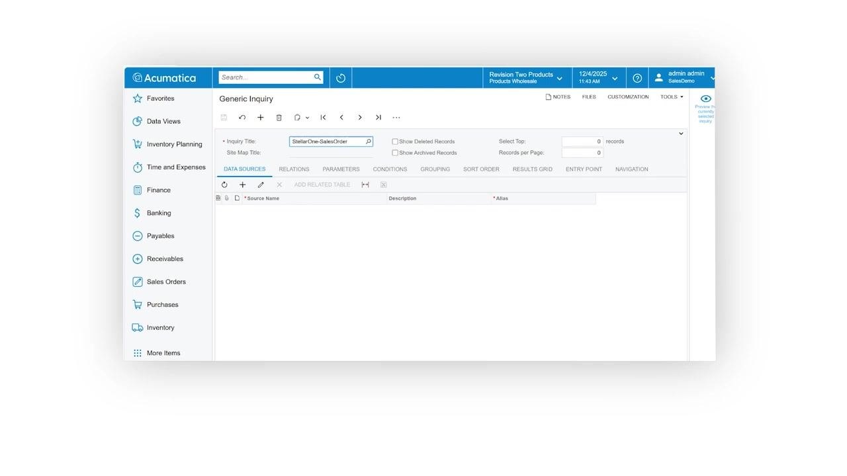Image resolution: width=847 pixels, height=476 pixels.
Task: Edit the selected data source row with pencil
Action: click(x=261, y=185)
